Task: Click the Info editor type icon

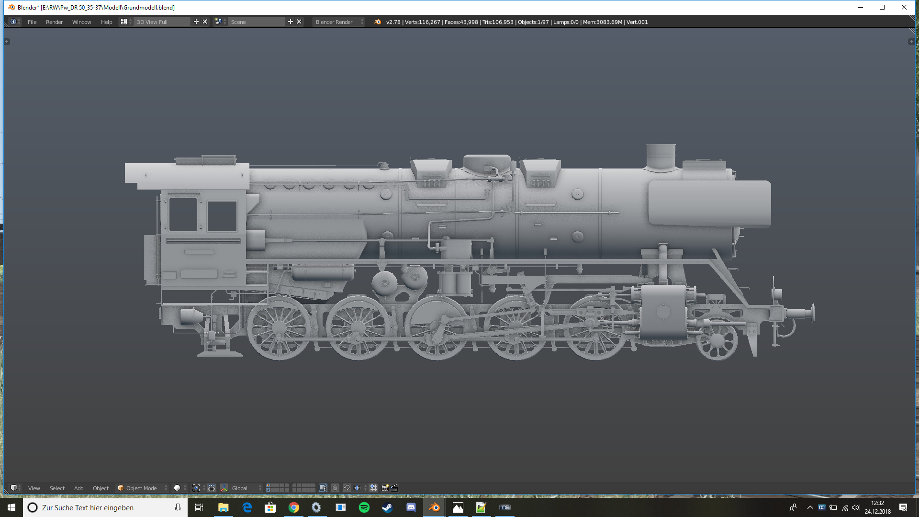Action: tap(13, 22)
